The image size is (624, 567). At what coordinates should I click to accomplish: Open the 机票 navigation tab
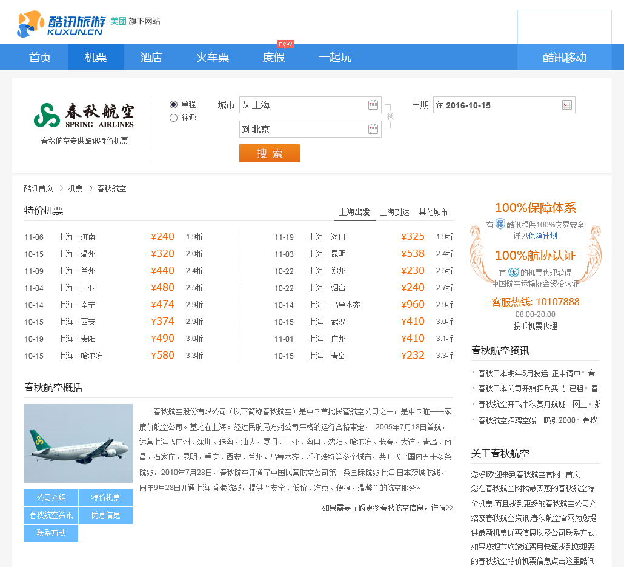click(x=96, y=57)
